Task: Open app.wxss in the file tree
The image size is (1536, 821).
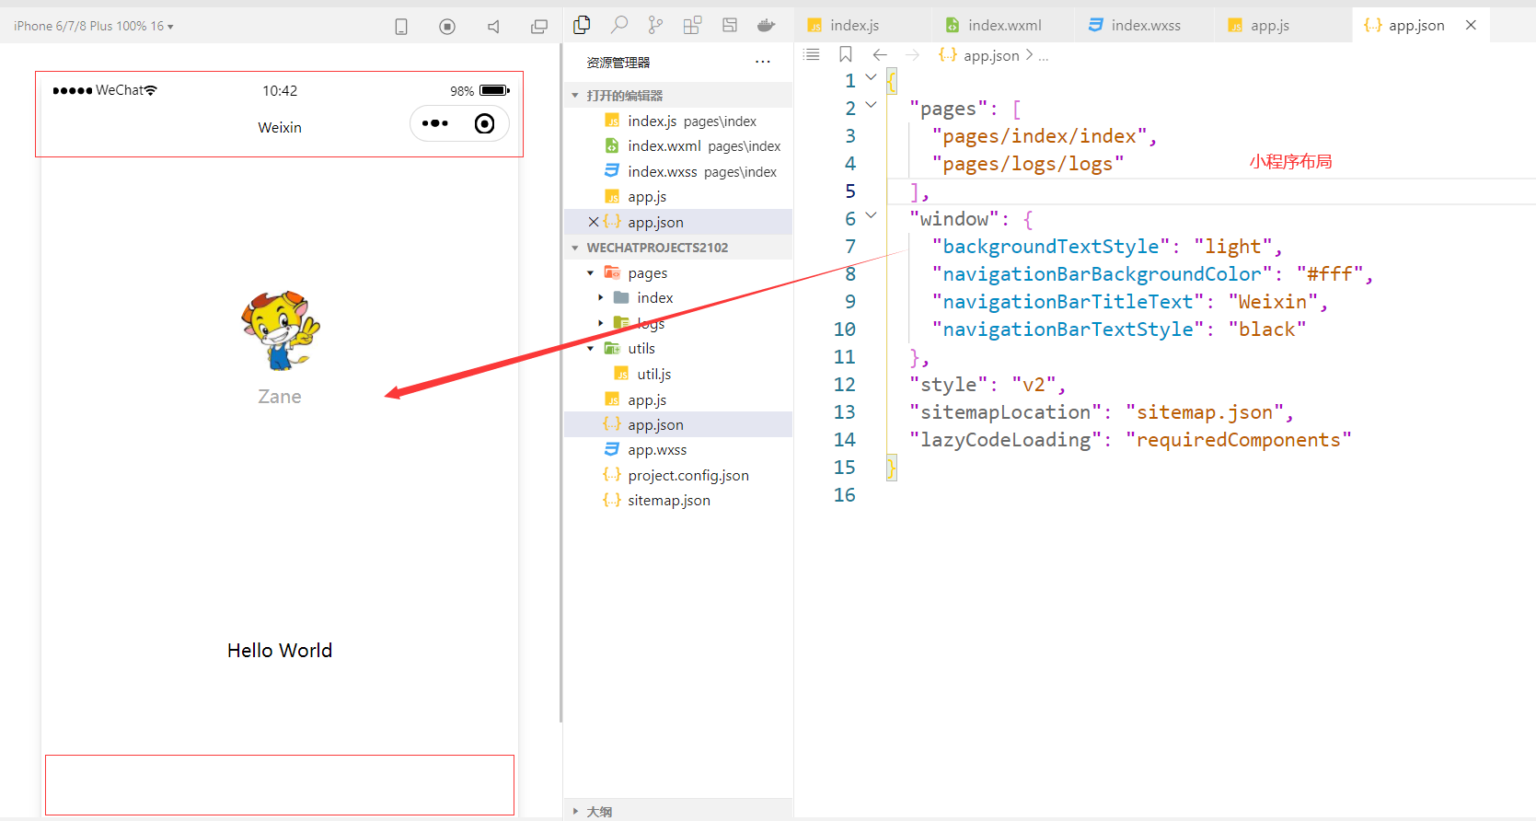Action: click(678, 449)
